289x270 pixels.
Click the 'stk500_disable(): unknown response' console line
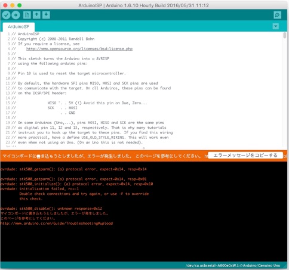[51, 209]
